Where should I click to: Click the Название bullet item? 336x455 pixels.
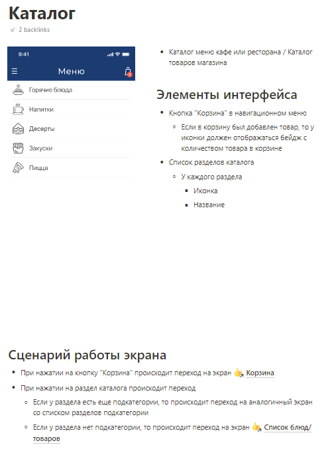(209, 205)
